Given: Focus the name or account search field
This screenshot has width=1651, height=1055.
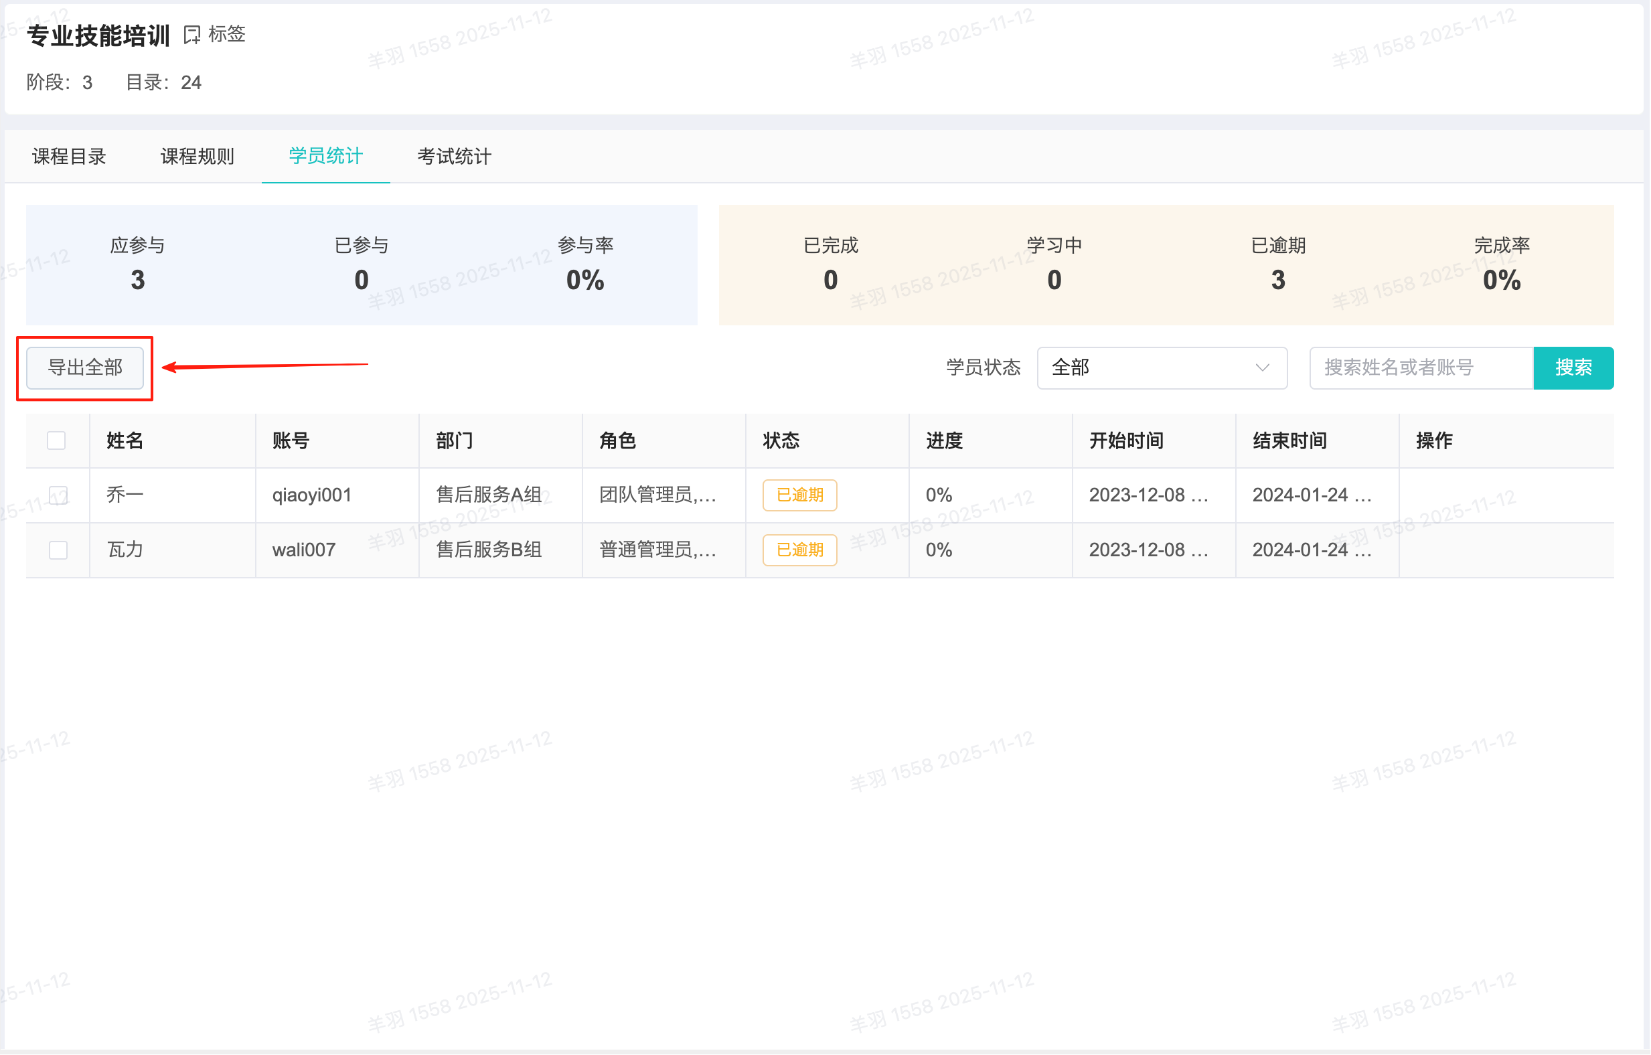Looking at the screenshot, I should pos(1421,368).
